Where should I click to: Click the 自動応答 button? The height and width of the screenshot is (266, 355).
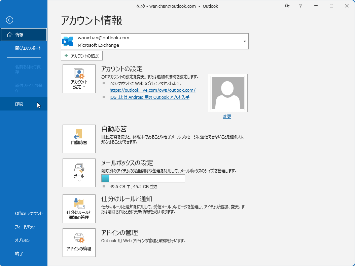pyautogui.click(x=79, y=139)
